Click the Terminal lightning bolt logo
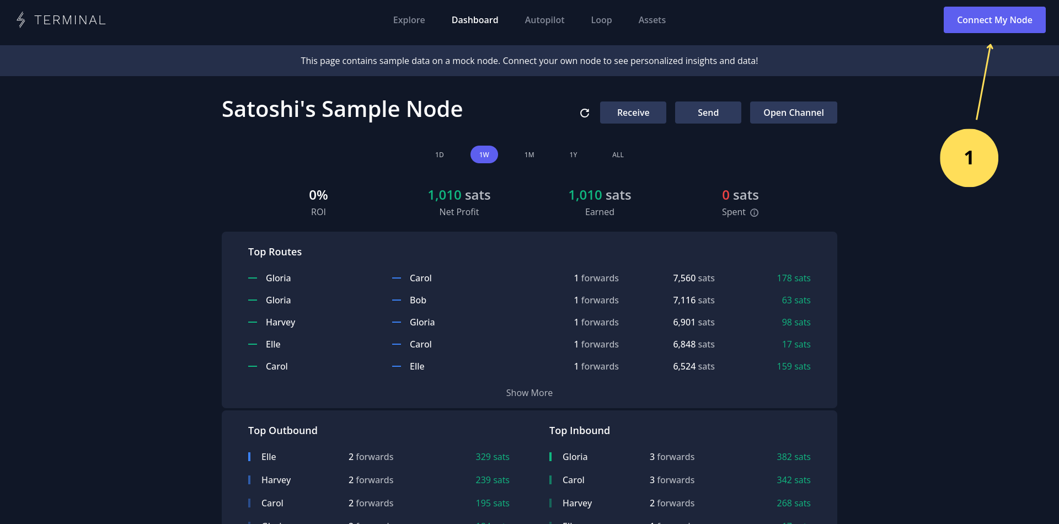Screen dimensions: 1059x524 click(21, 20)
